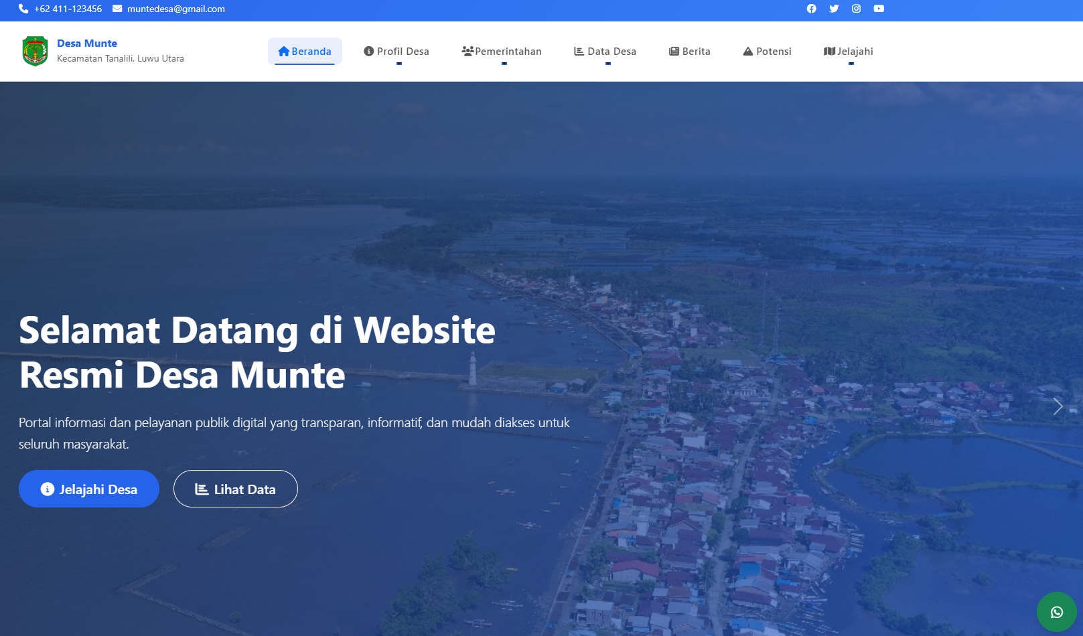Viewport: 1083px width, 636px height.
Task: Expand the Jelajahi navigation dropdown
Action: (x=847, y=51)
